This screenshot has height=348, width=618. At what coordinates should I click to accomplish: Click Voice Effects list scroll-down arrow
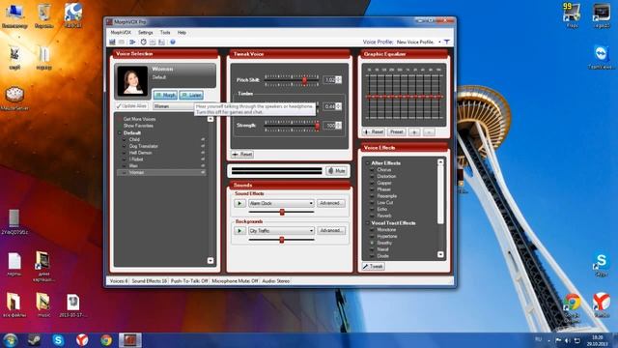pyautogui.click(x=440, y=254)
